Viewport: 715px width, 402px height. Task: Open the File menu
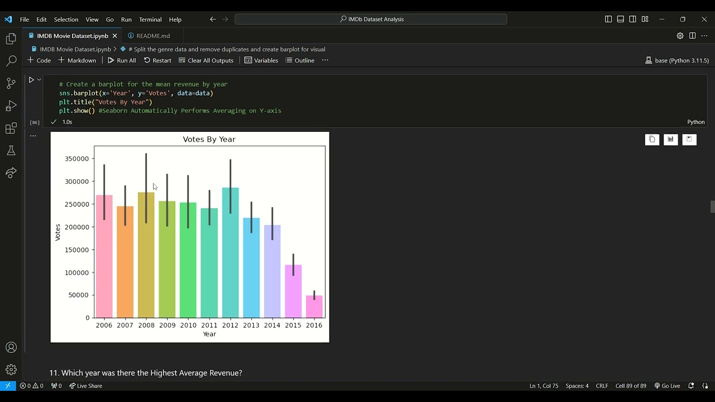(25, 19)
